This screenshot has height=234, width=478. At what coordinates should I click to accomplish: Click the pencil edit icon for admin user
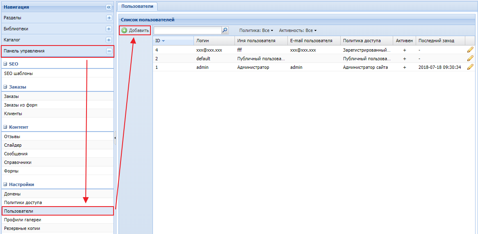[470, 67]
